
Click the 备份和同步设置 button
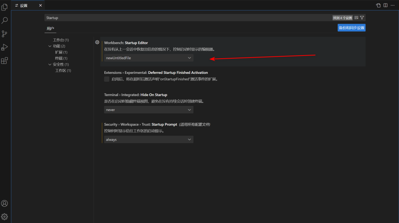[351, 28]
